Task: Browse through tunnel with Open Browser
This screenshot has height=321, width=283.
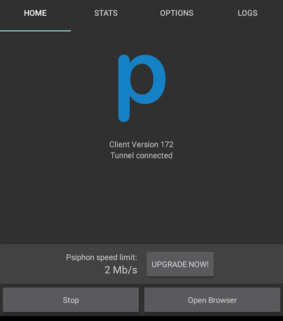Action: tap(212, 300)
